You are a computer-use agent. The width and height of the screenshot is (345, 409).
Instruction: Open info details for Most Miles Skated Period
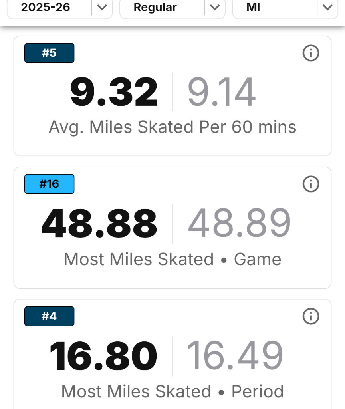tap(311, 316)
